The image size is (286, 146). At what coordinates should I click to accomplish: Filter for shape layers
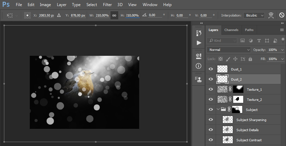[x=267, y=41]
